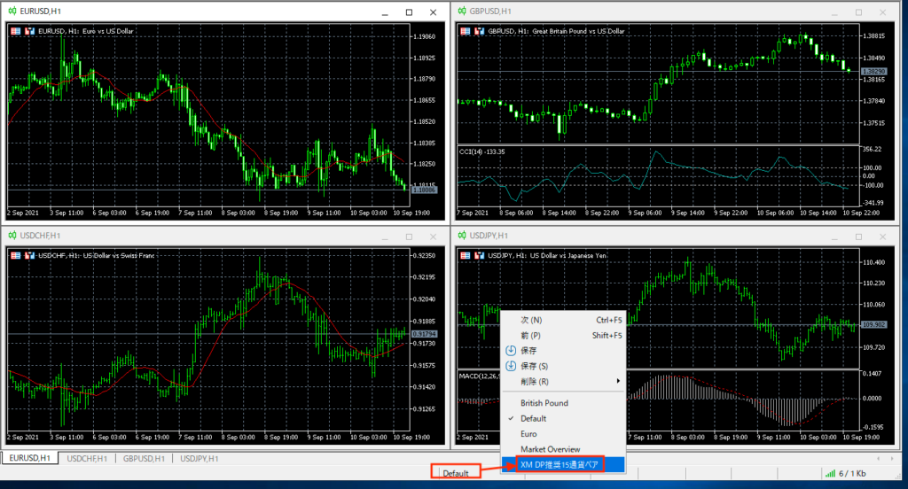
Task: Open the Default profile selector in status bar
Action: [456, 473]
